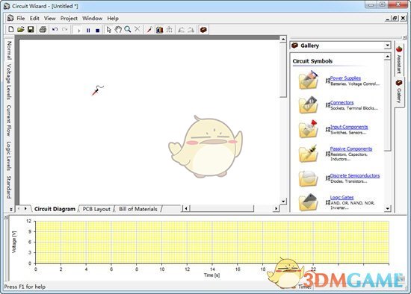Select the probe tool icon

click(149, 30)
